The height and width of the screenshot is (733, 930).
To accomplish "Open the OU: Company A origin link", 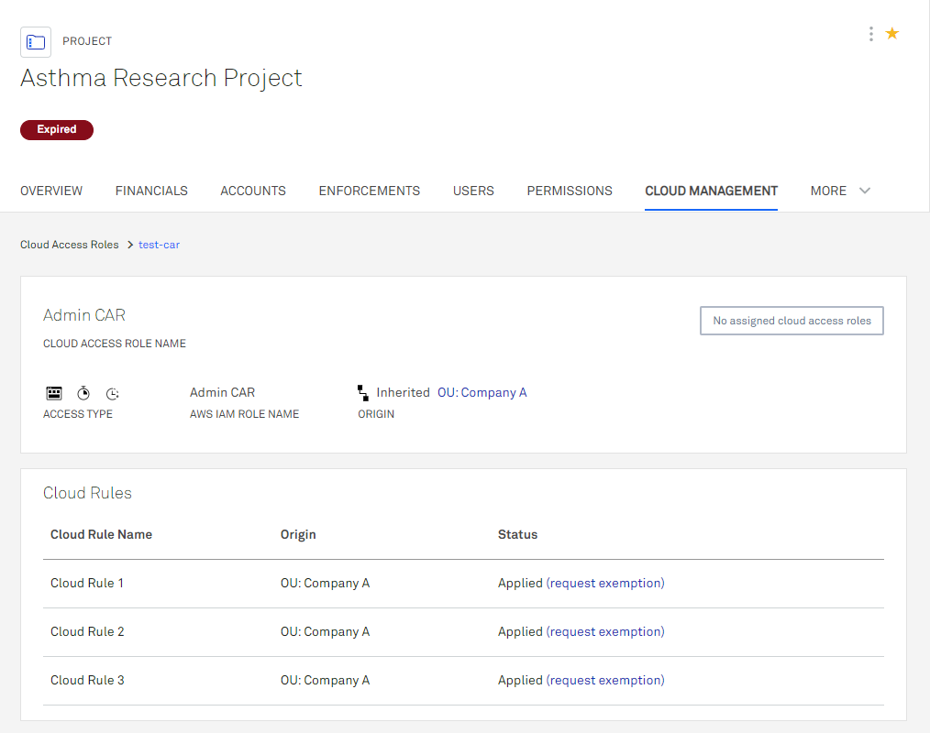I will click(x=482, y=392).
